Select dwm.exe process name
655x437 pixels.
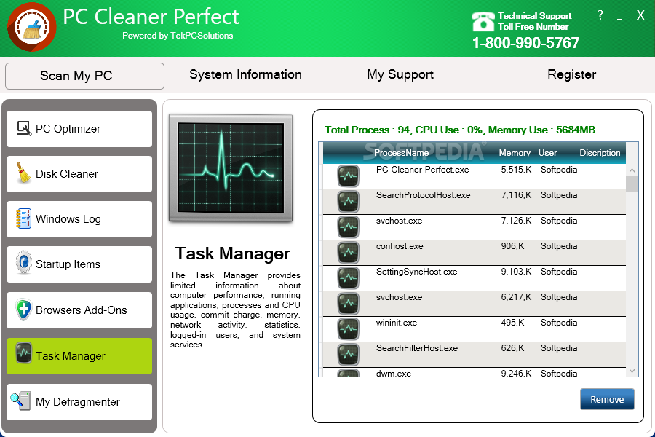tap(394, 373)
